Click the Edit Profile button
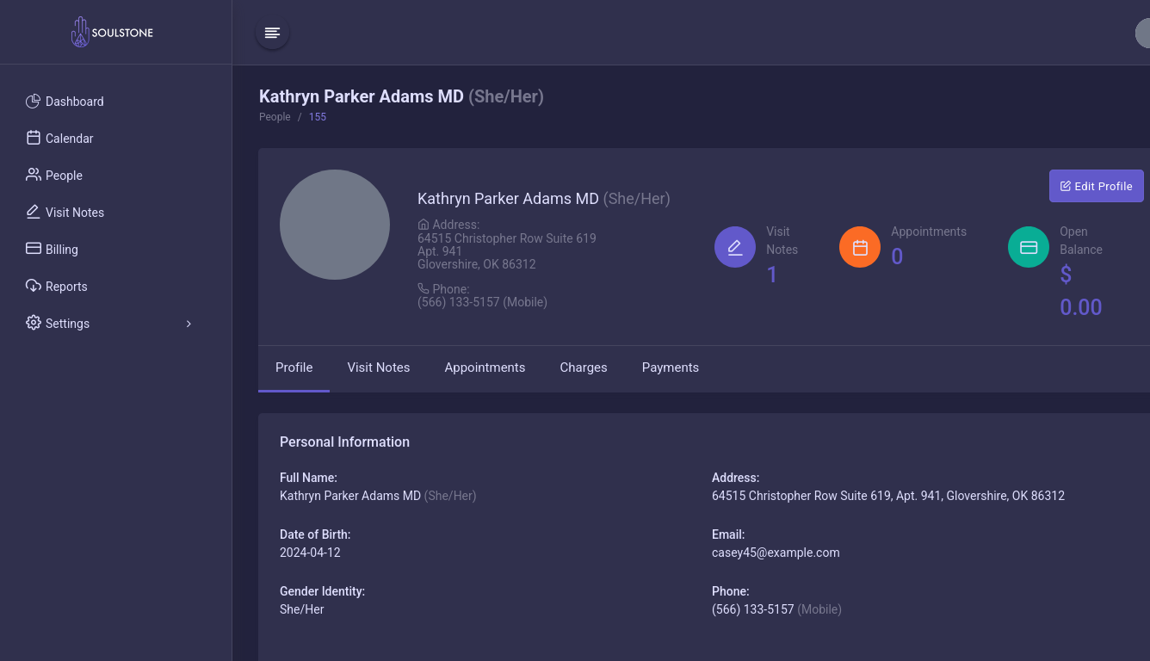 click(x=1096, y=186)
